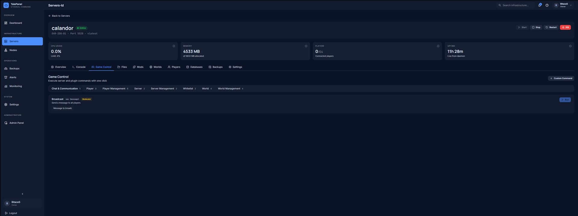Select the Server command category
578x216 pixels.
click(x=139, y=89)
